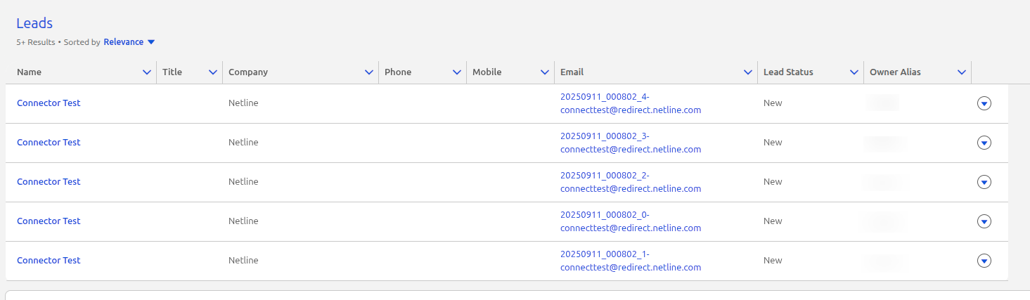Expand the Company column options chevron

(369, 72)
